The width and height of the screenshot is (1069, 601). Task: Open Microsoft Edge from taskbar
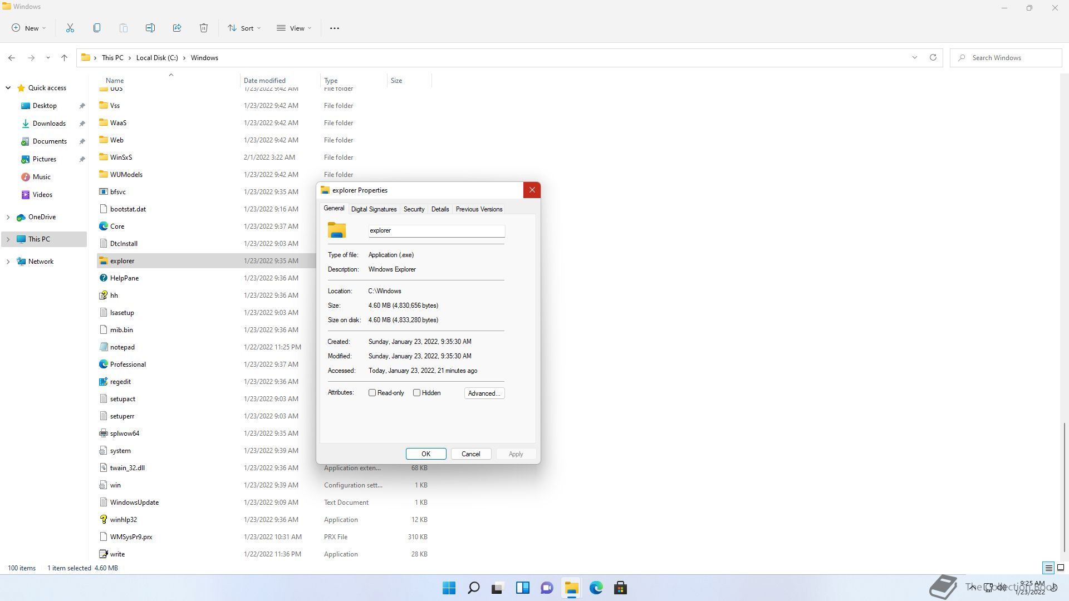tap(596, 588)
